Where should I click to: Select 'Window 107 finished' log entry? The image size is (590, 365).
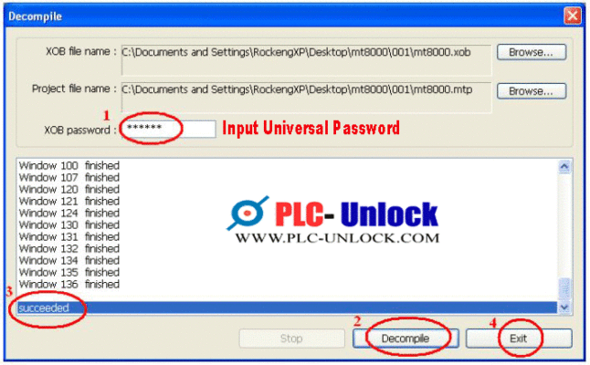[69, 177]
